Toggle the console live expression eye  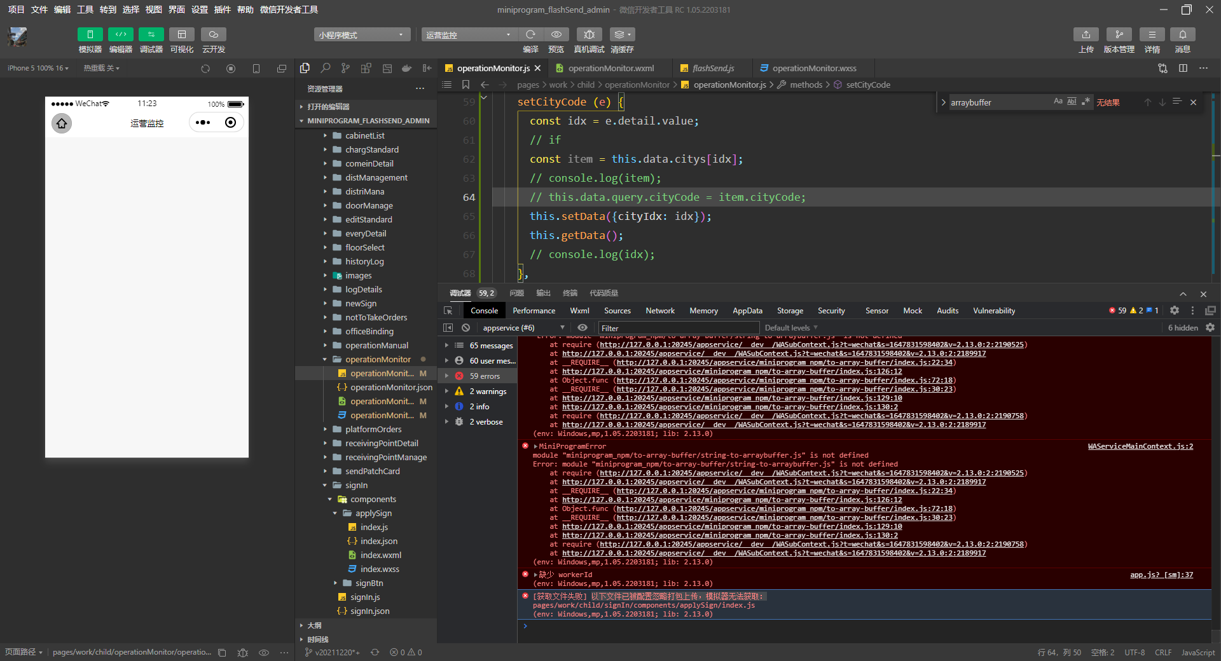[x=583, y=328]
